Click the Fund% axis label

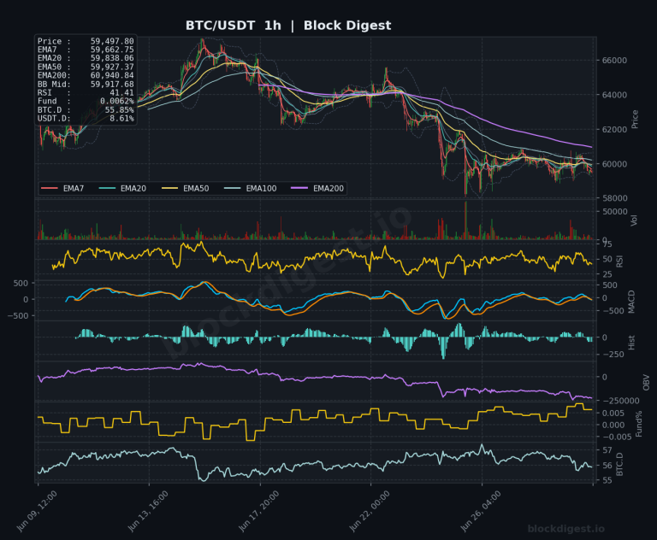(638, 425)
